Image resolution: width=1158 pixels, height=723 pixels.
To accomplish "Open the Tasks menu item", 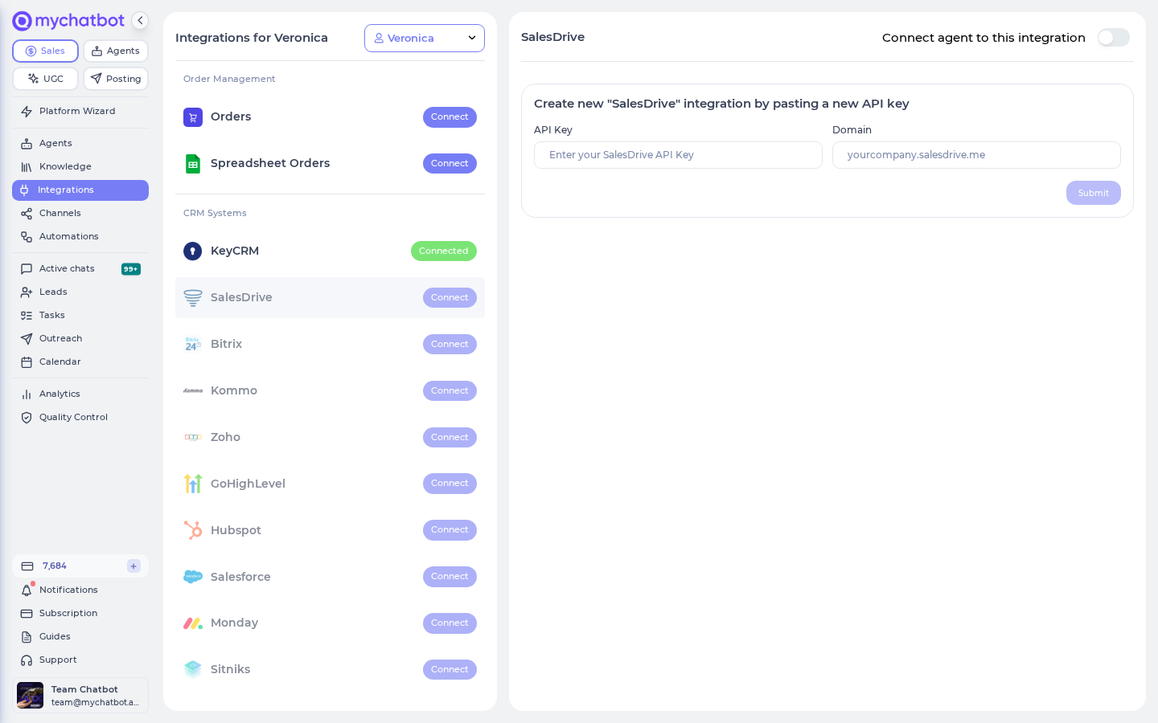I will (80, 316).
